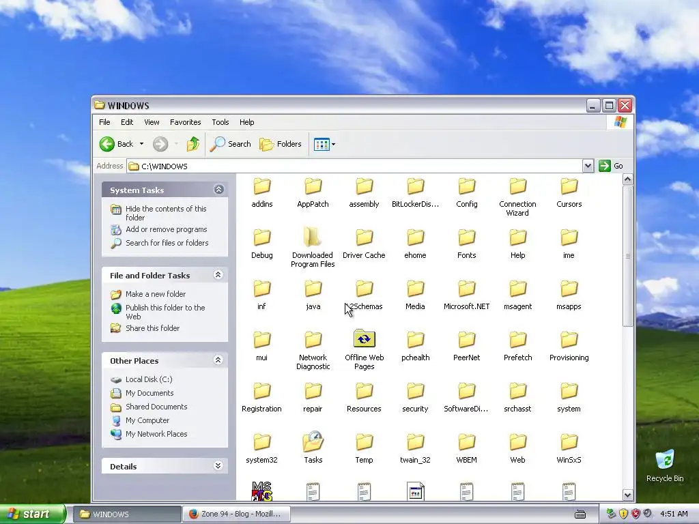Go to My Computer
Image resolution: width=699 pixels, height=524 pixels.
[147, 420]
